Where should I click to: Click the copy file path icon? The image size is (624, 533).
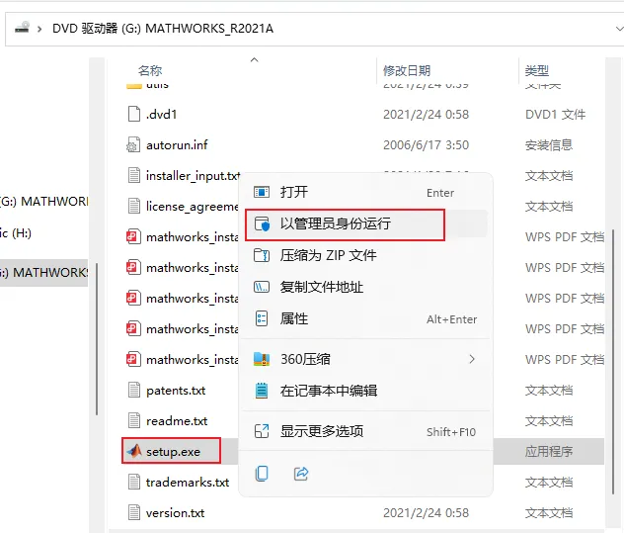(x=262, y=287)
